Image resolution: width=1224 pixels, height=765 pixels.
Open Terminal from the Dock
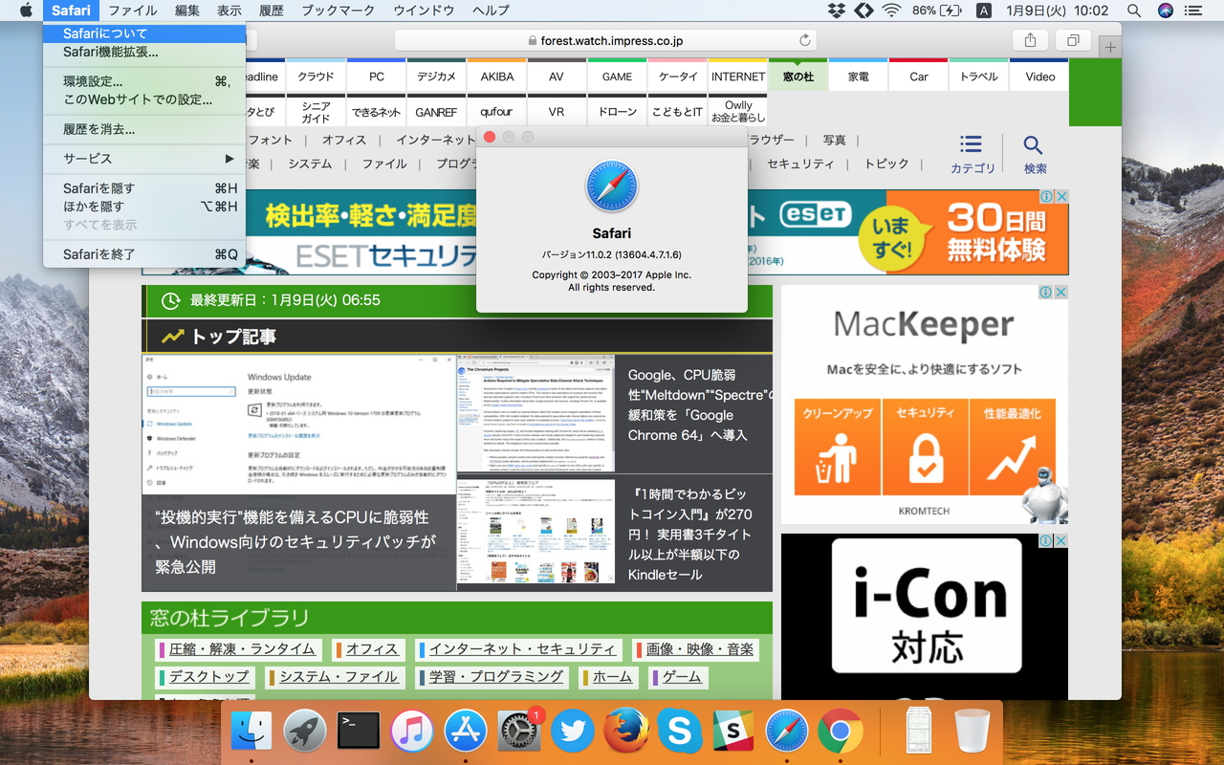coord(359,730)
